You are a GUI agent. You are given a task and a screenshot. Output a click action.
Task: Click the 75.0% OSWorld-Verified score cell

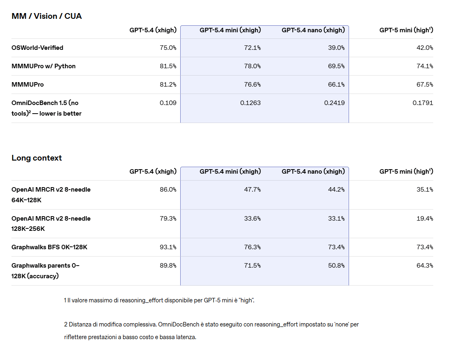pos(168,48)
